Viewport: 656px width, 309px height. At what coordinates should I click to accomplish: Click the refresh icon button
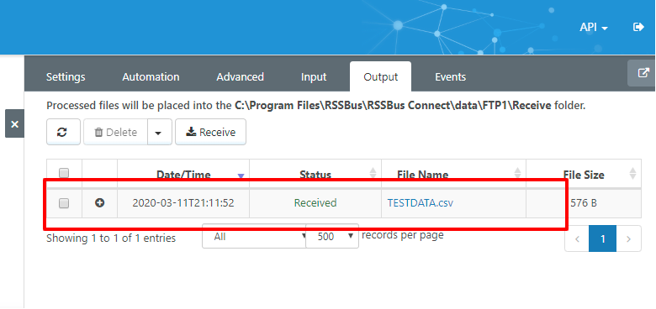(x=63, y=132)
